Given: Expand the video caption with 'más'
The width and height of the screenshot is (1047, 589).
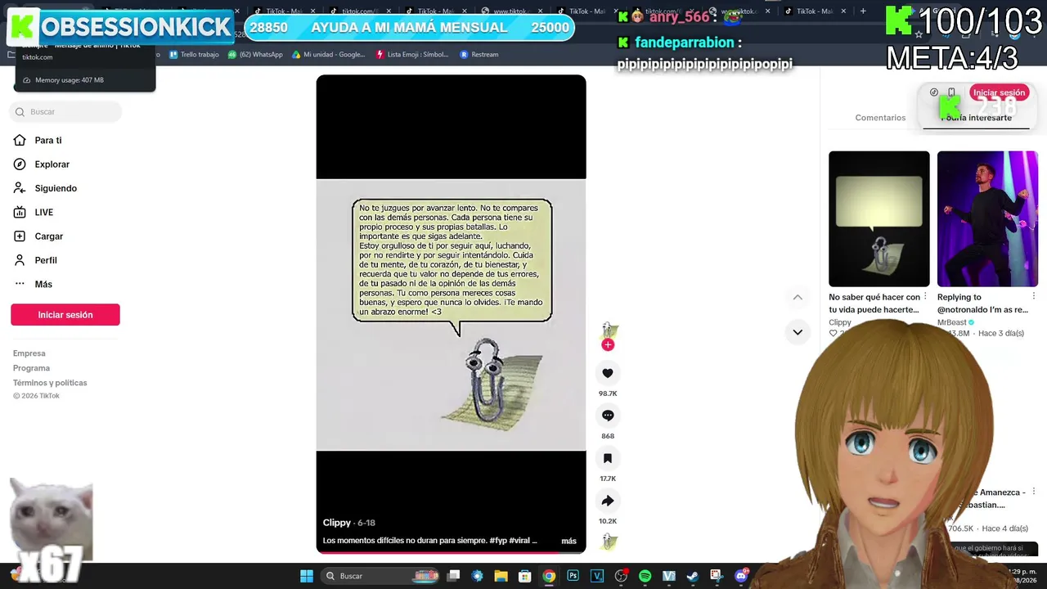Looking at the screenshot, I should pyautogui.click(x=568, y=541).
